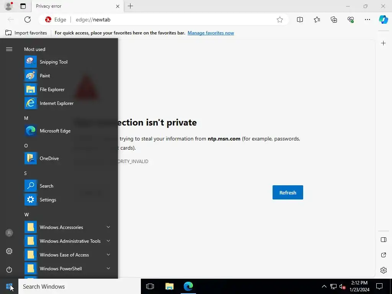Add a sidebar app with plus icon
The height and width of the screenshot is (294, 392).
coord(383,43)
